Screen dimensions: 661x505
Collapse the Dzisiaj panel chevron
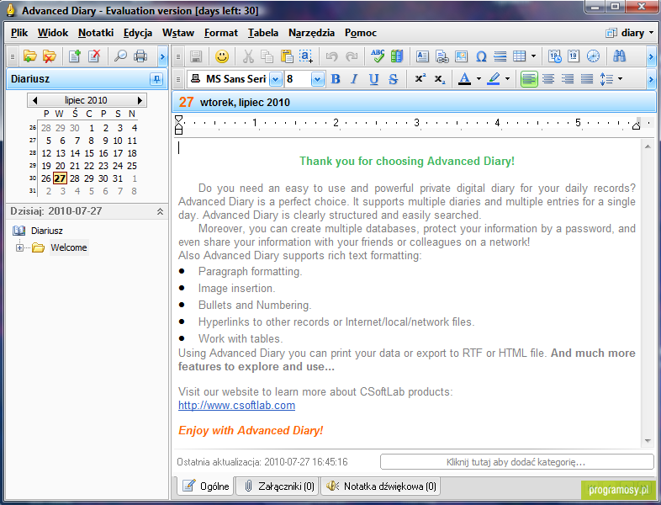[x=160, y=211]
